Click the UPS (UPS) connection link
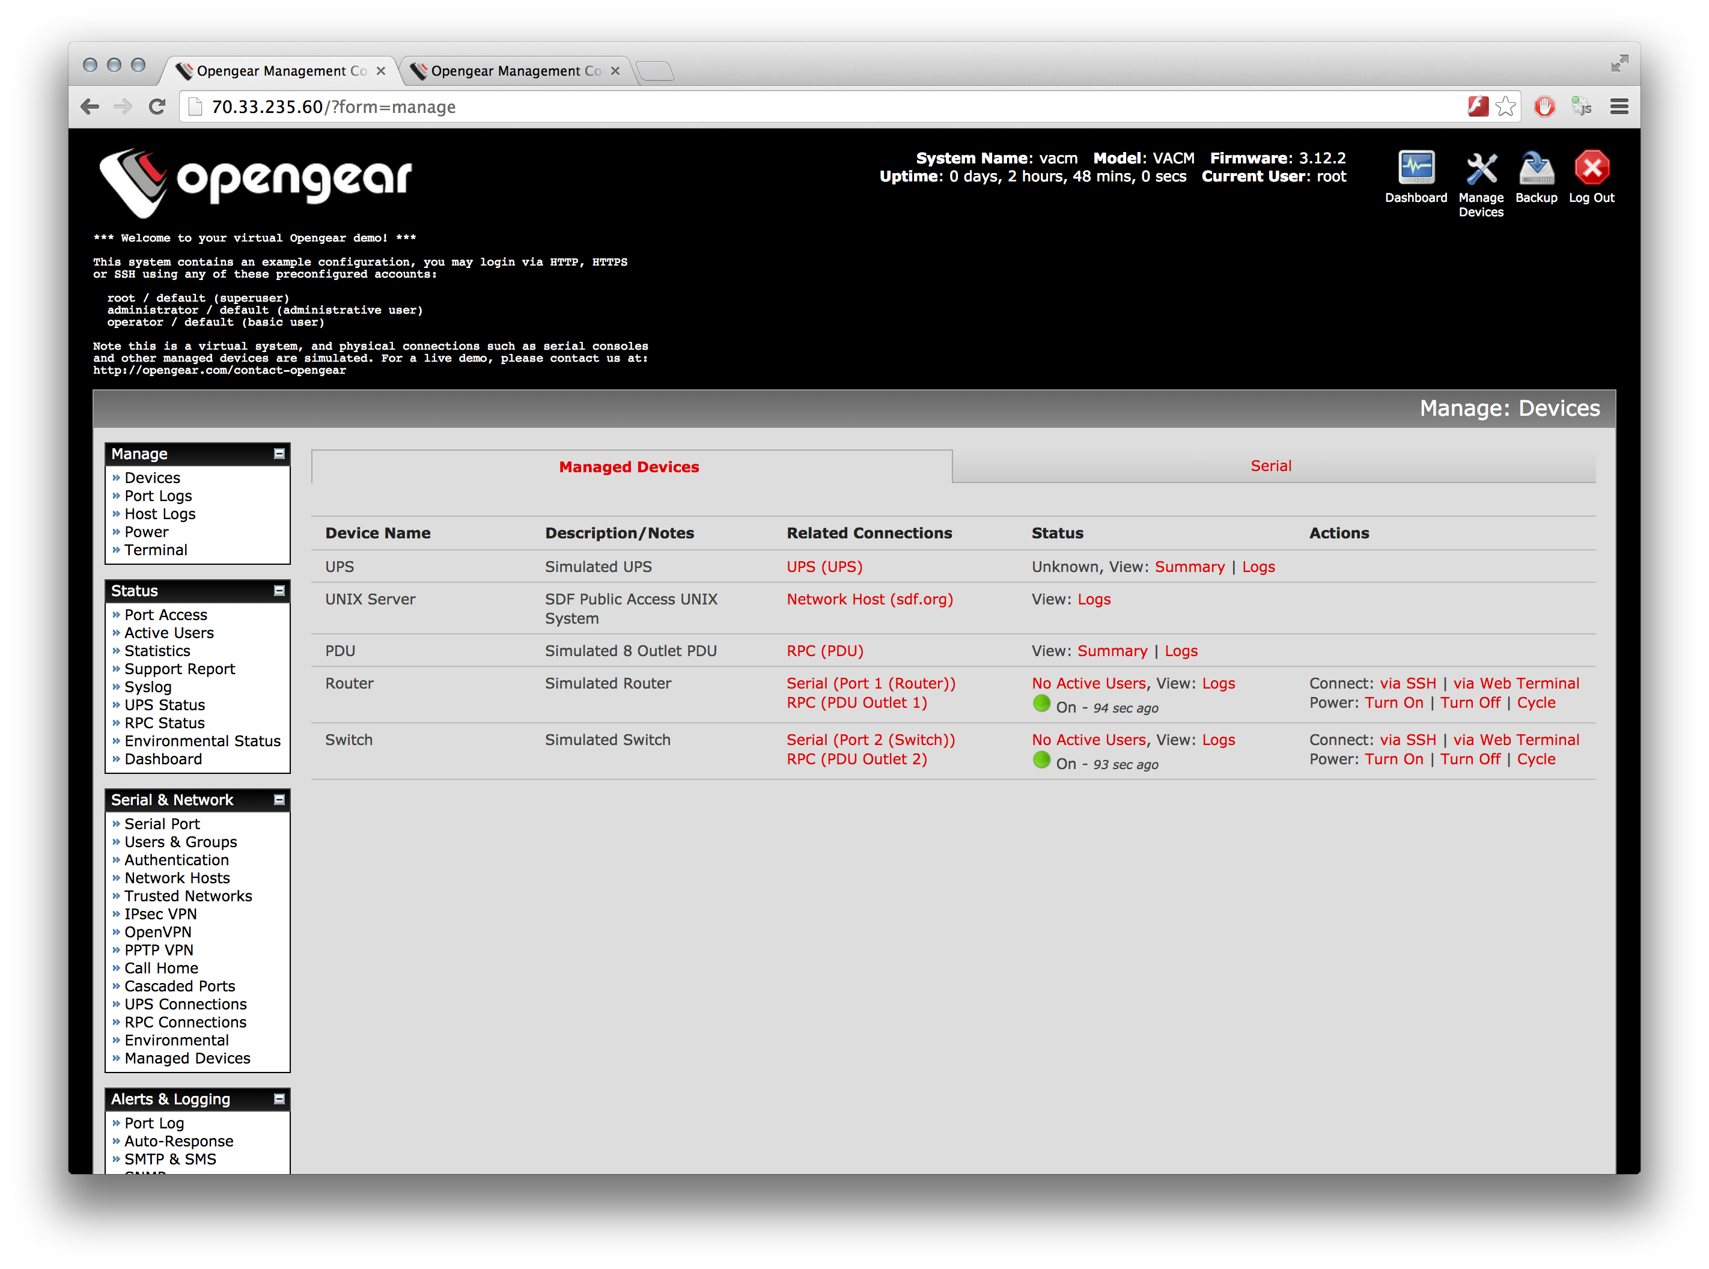Image resolution: width=1709 pixels, height=1269 pixels. 824,567
